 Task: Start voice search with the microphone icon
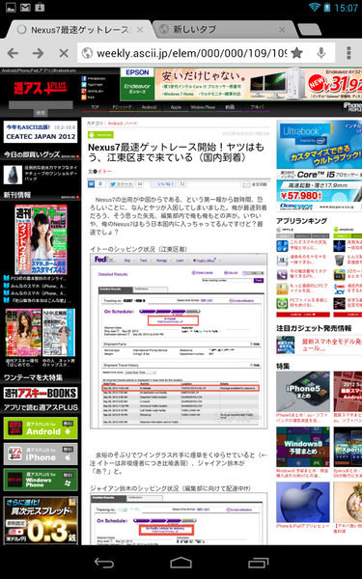321,53
